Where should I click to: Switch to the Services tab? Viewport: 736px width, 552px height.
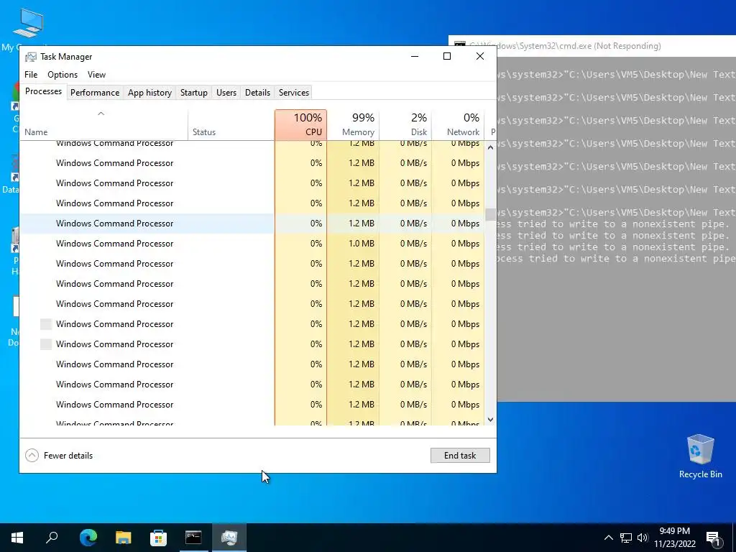[294, 93]
